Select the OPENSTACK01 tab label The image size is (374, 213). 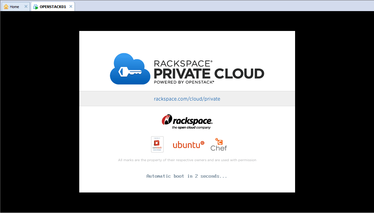click(53, 7)
